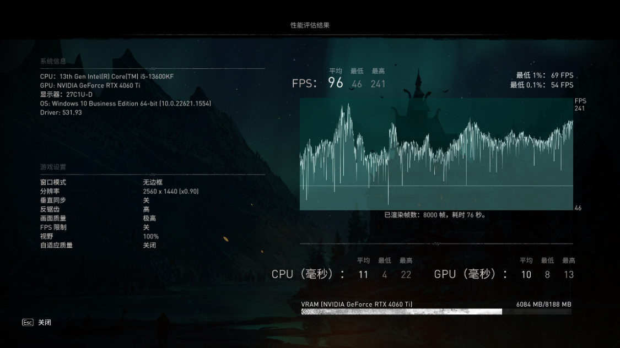Click the "反锯齿" setting label
This screenshot has width=620, height=348.
coord(50,209)
